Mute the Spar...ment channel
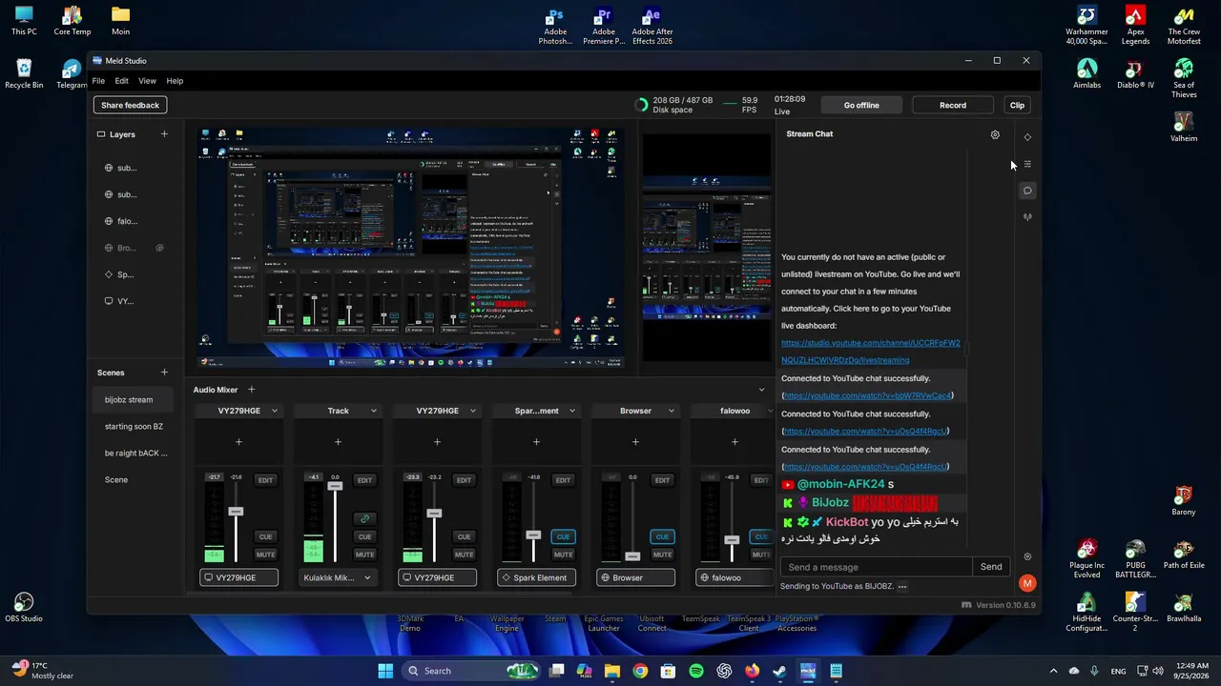This screenshot has height=686, width=1221. click(563, 555)
